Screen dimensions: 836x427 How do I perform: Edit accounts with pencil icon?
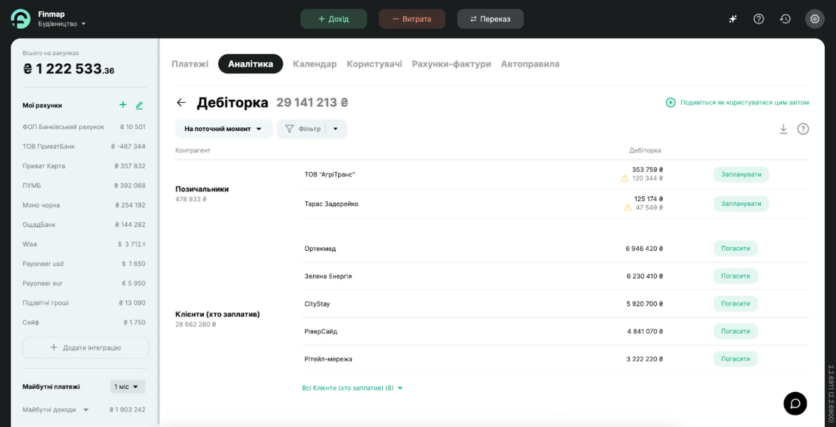[139, 105]
